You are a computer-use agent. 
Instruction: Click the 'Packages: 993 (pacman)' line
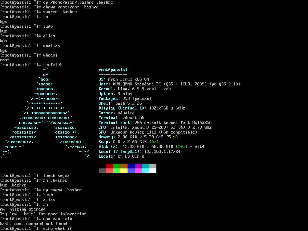coord(125,99)
